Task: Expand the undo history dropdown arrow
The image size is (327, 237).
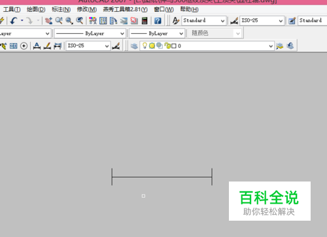Action: point(22,21)
